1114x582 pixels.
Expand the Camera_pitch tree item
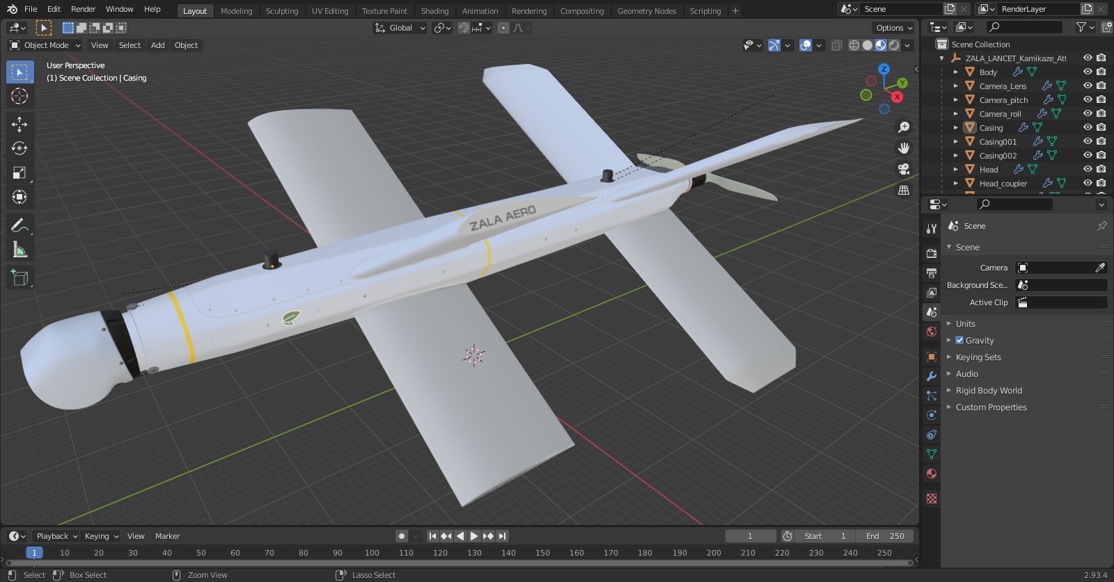pos(956,99)
